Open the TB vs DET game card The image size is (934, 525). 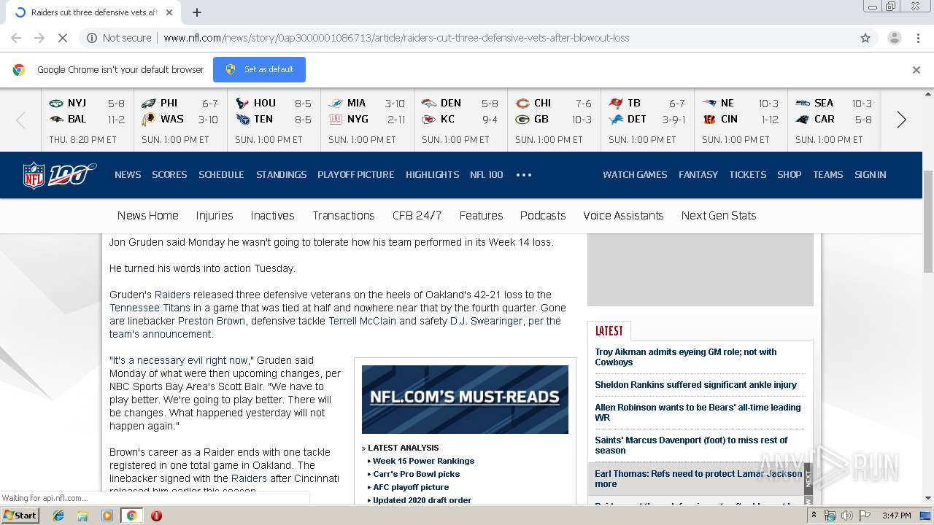[x=647, y=120]
